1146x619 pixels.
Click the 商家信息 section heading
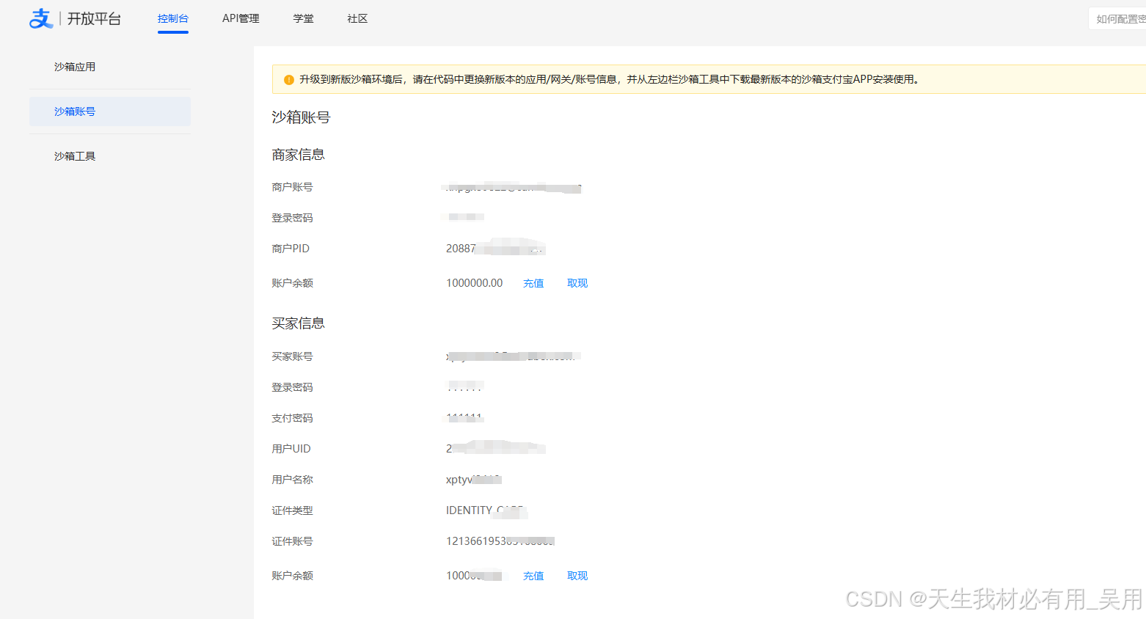tap(299, 155)
